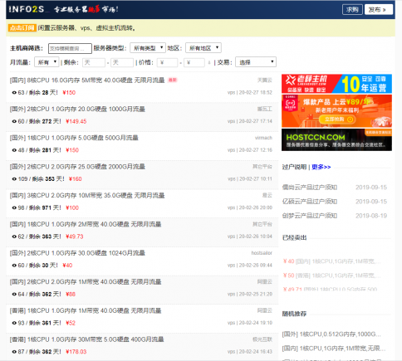Open the 更多>> link
The width and height of the screenshot is (402, 361).
[321, 167]
